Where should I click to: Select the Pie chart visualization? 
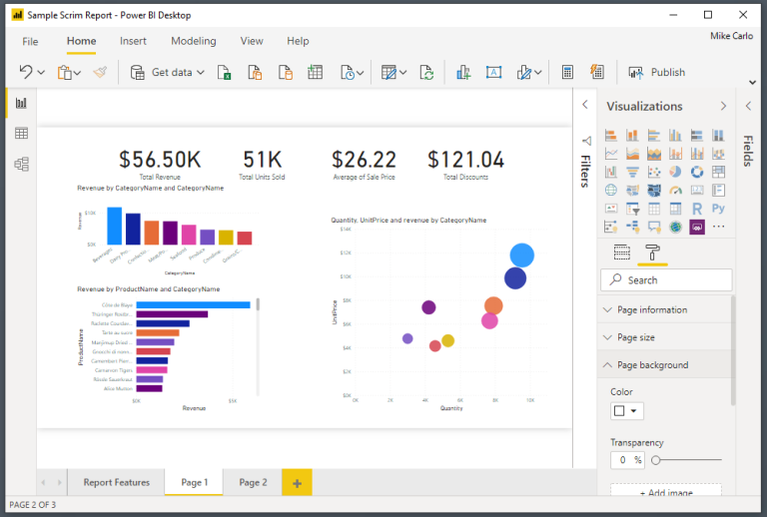675,172
